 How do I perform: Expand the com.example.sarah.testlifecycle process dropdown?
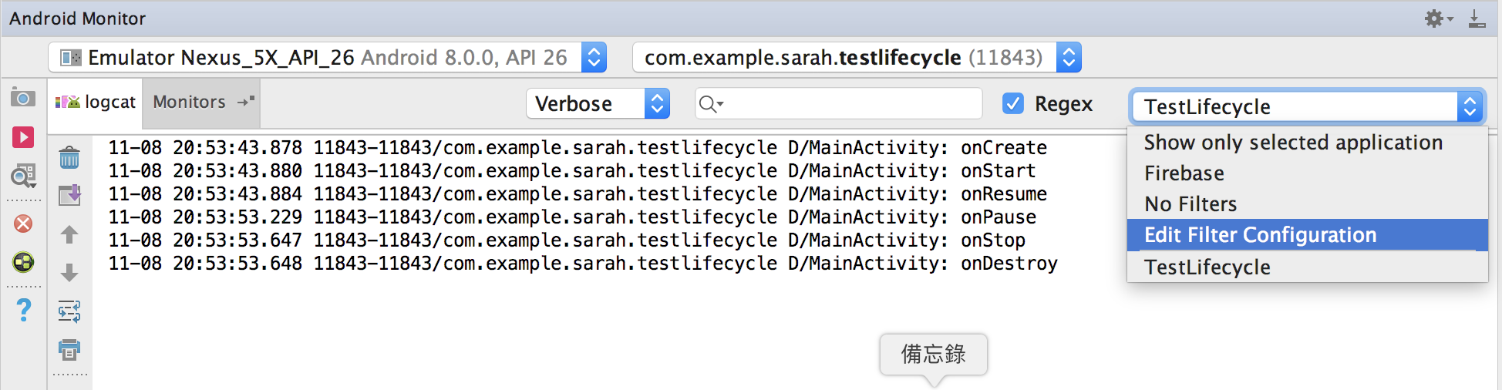(x=857, y=57)
